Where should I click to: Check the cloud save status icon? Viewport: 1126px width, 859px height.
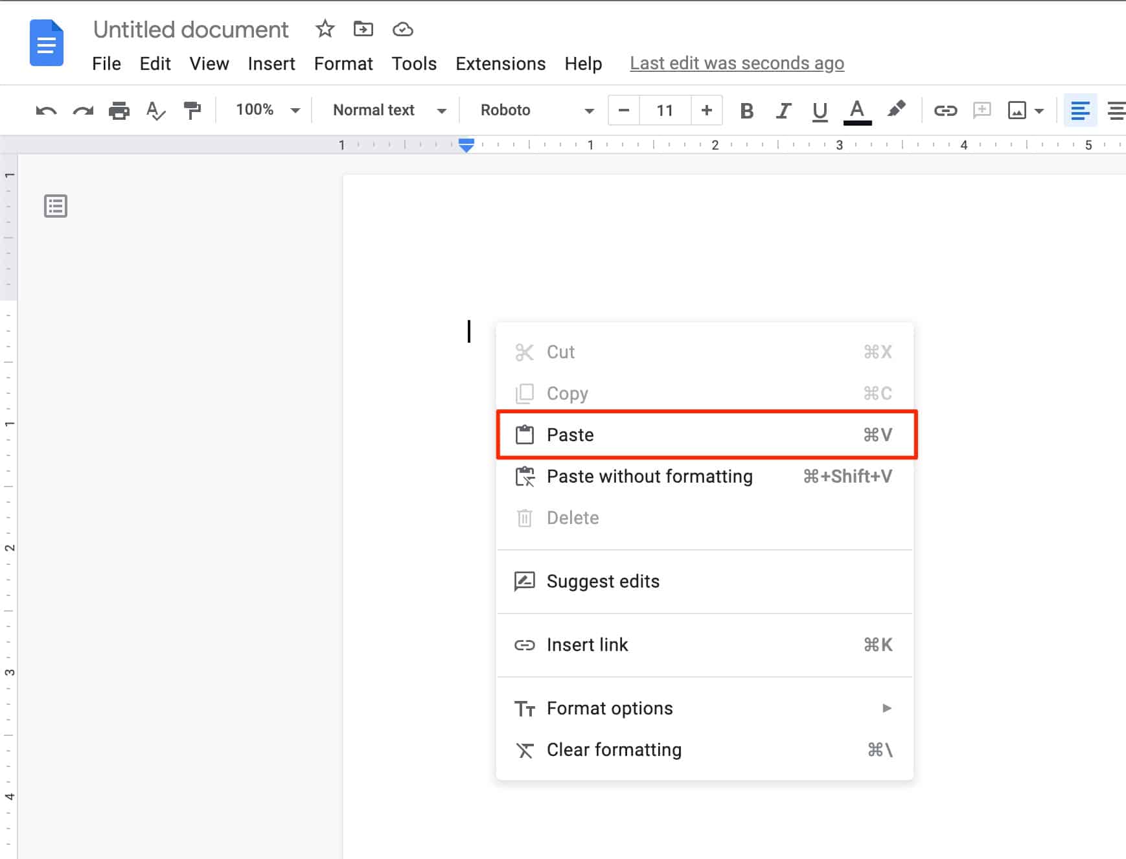tap(403, 29)
